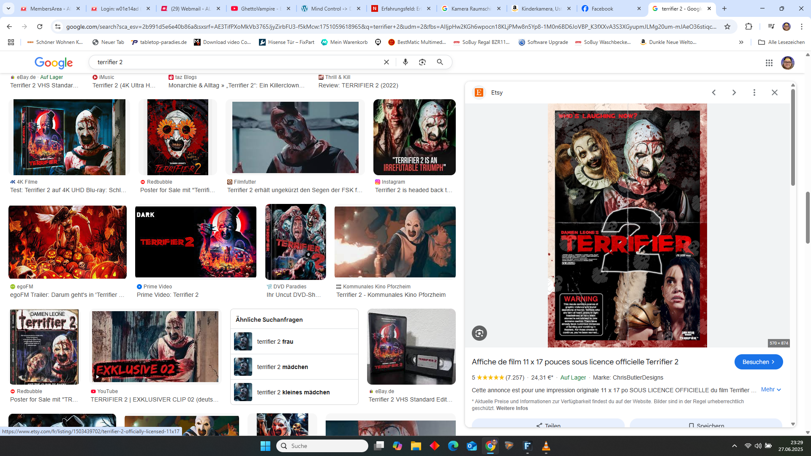Viewport: 811px width, 456px height.
Task: Click the Speichern save button
Action: tap(706, 424)
